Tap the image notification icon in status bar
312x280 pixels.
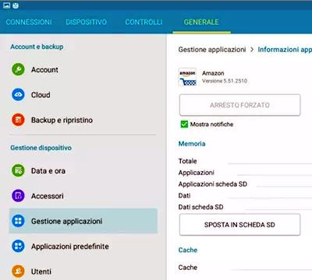click(6, 5)
